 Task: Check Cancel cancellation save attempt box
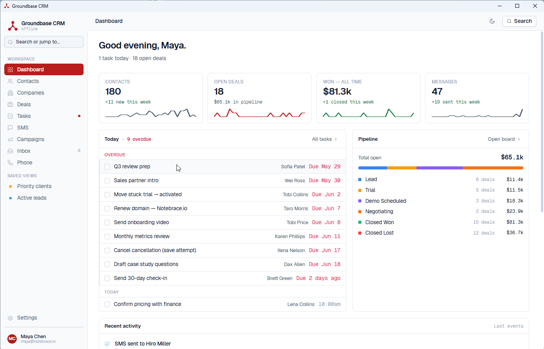(107, 251)
